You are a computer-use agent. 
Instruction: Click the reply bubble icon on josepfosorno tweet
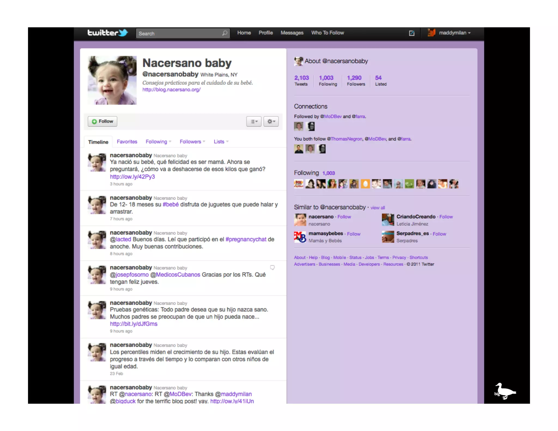[272, 268]
